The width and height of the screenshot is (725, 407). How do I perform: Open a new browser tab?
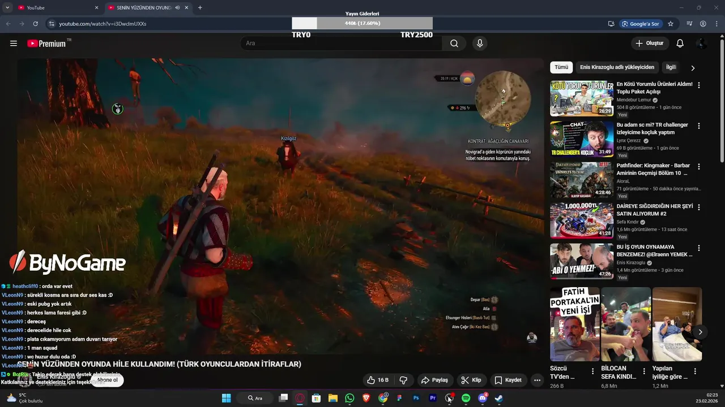pyautogui.click(x=200, y=8)
